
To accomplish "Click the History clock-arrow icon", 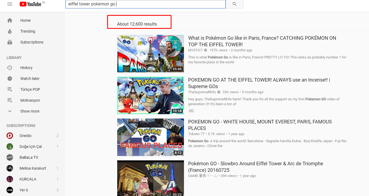I will [x=10, y=68].
